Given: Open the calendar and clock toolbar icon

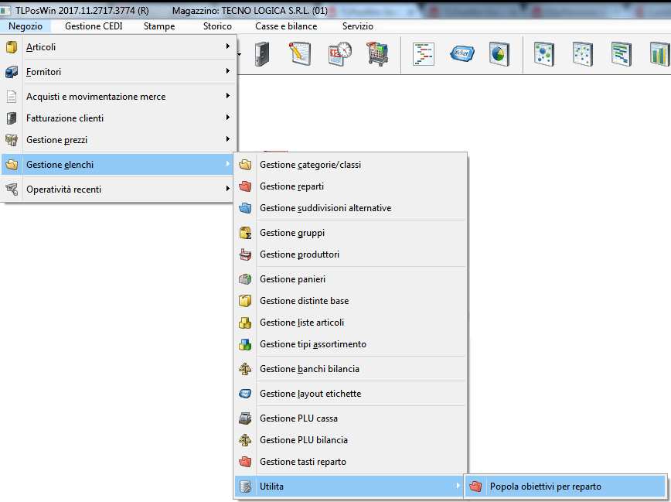Looking at the screenshot, I should (339, 54).
